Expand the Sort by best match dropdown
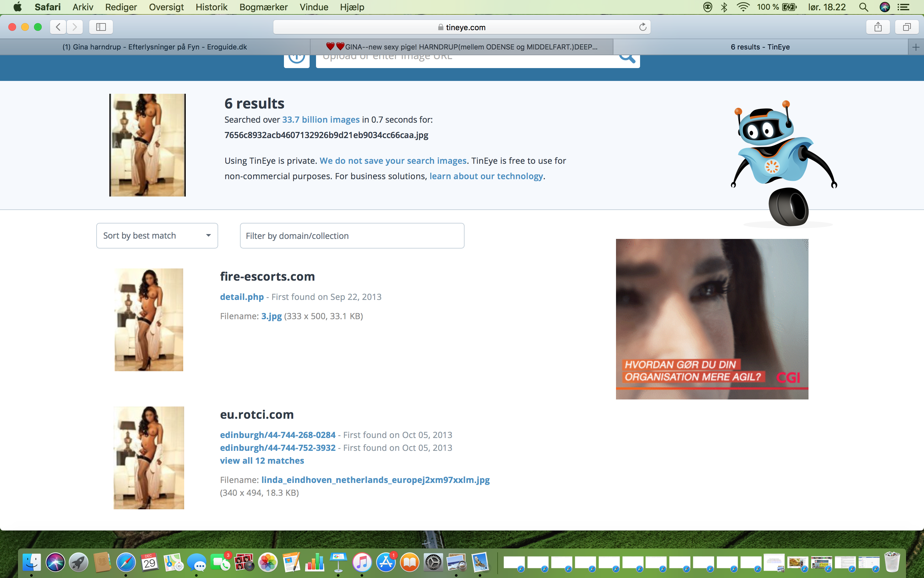 157,235
